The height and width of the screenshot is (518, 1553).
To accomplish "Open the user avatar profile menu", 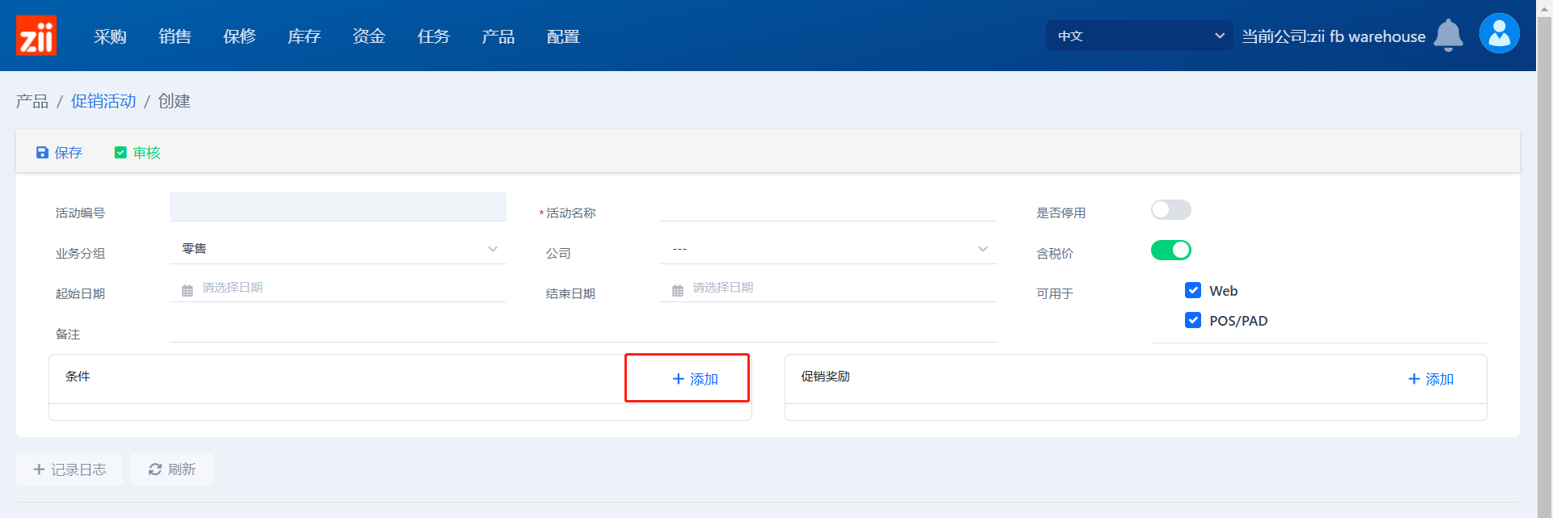I will pyautogui.click(x=1499, y=34).
